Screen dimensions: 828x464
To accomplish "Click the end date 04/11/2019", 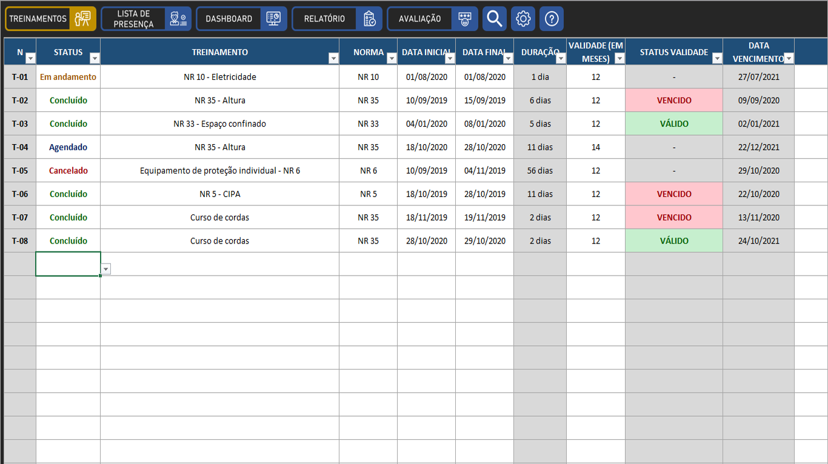I will click(485, 171).
